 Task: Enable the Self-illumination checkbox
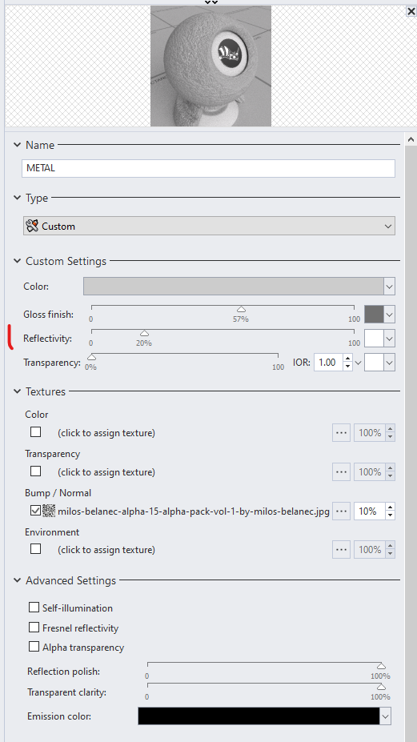point(34,608)
